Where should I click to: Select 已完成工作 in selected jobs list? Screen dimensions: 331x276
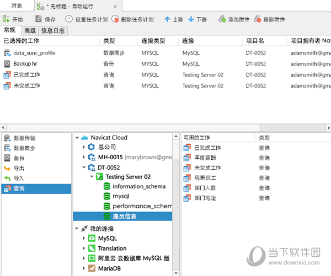click(x=27, y=74)
